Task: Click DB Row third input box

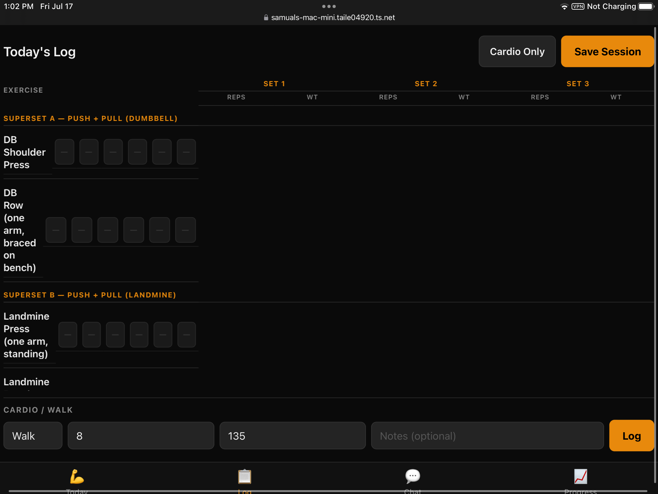Action: 108,230
